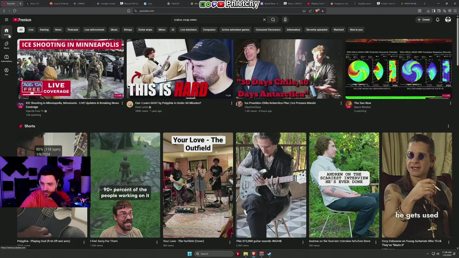Open Steam from the taskbar
Image resolution: width=459 pixels, height=258 pixels.
coord(269,254)
